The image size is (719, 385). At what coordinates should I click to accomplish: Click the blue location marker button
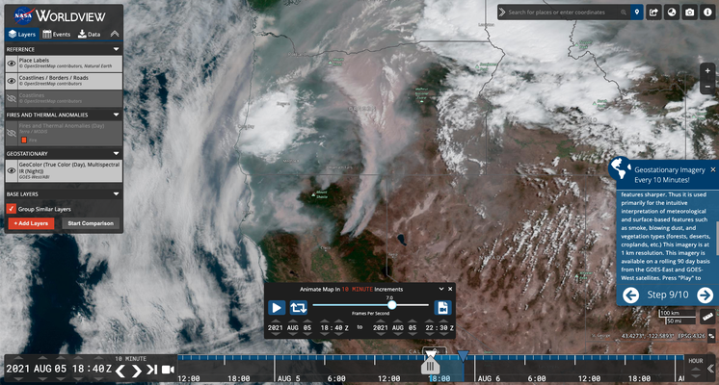point(636,12)
